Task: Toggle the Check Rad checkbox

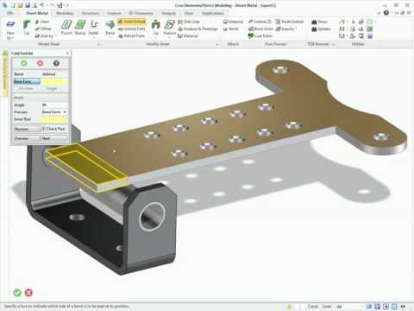Action: coord(43,129)
